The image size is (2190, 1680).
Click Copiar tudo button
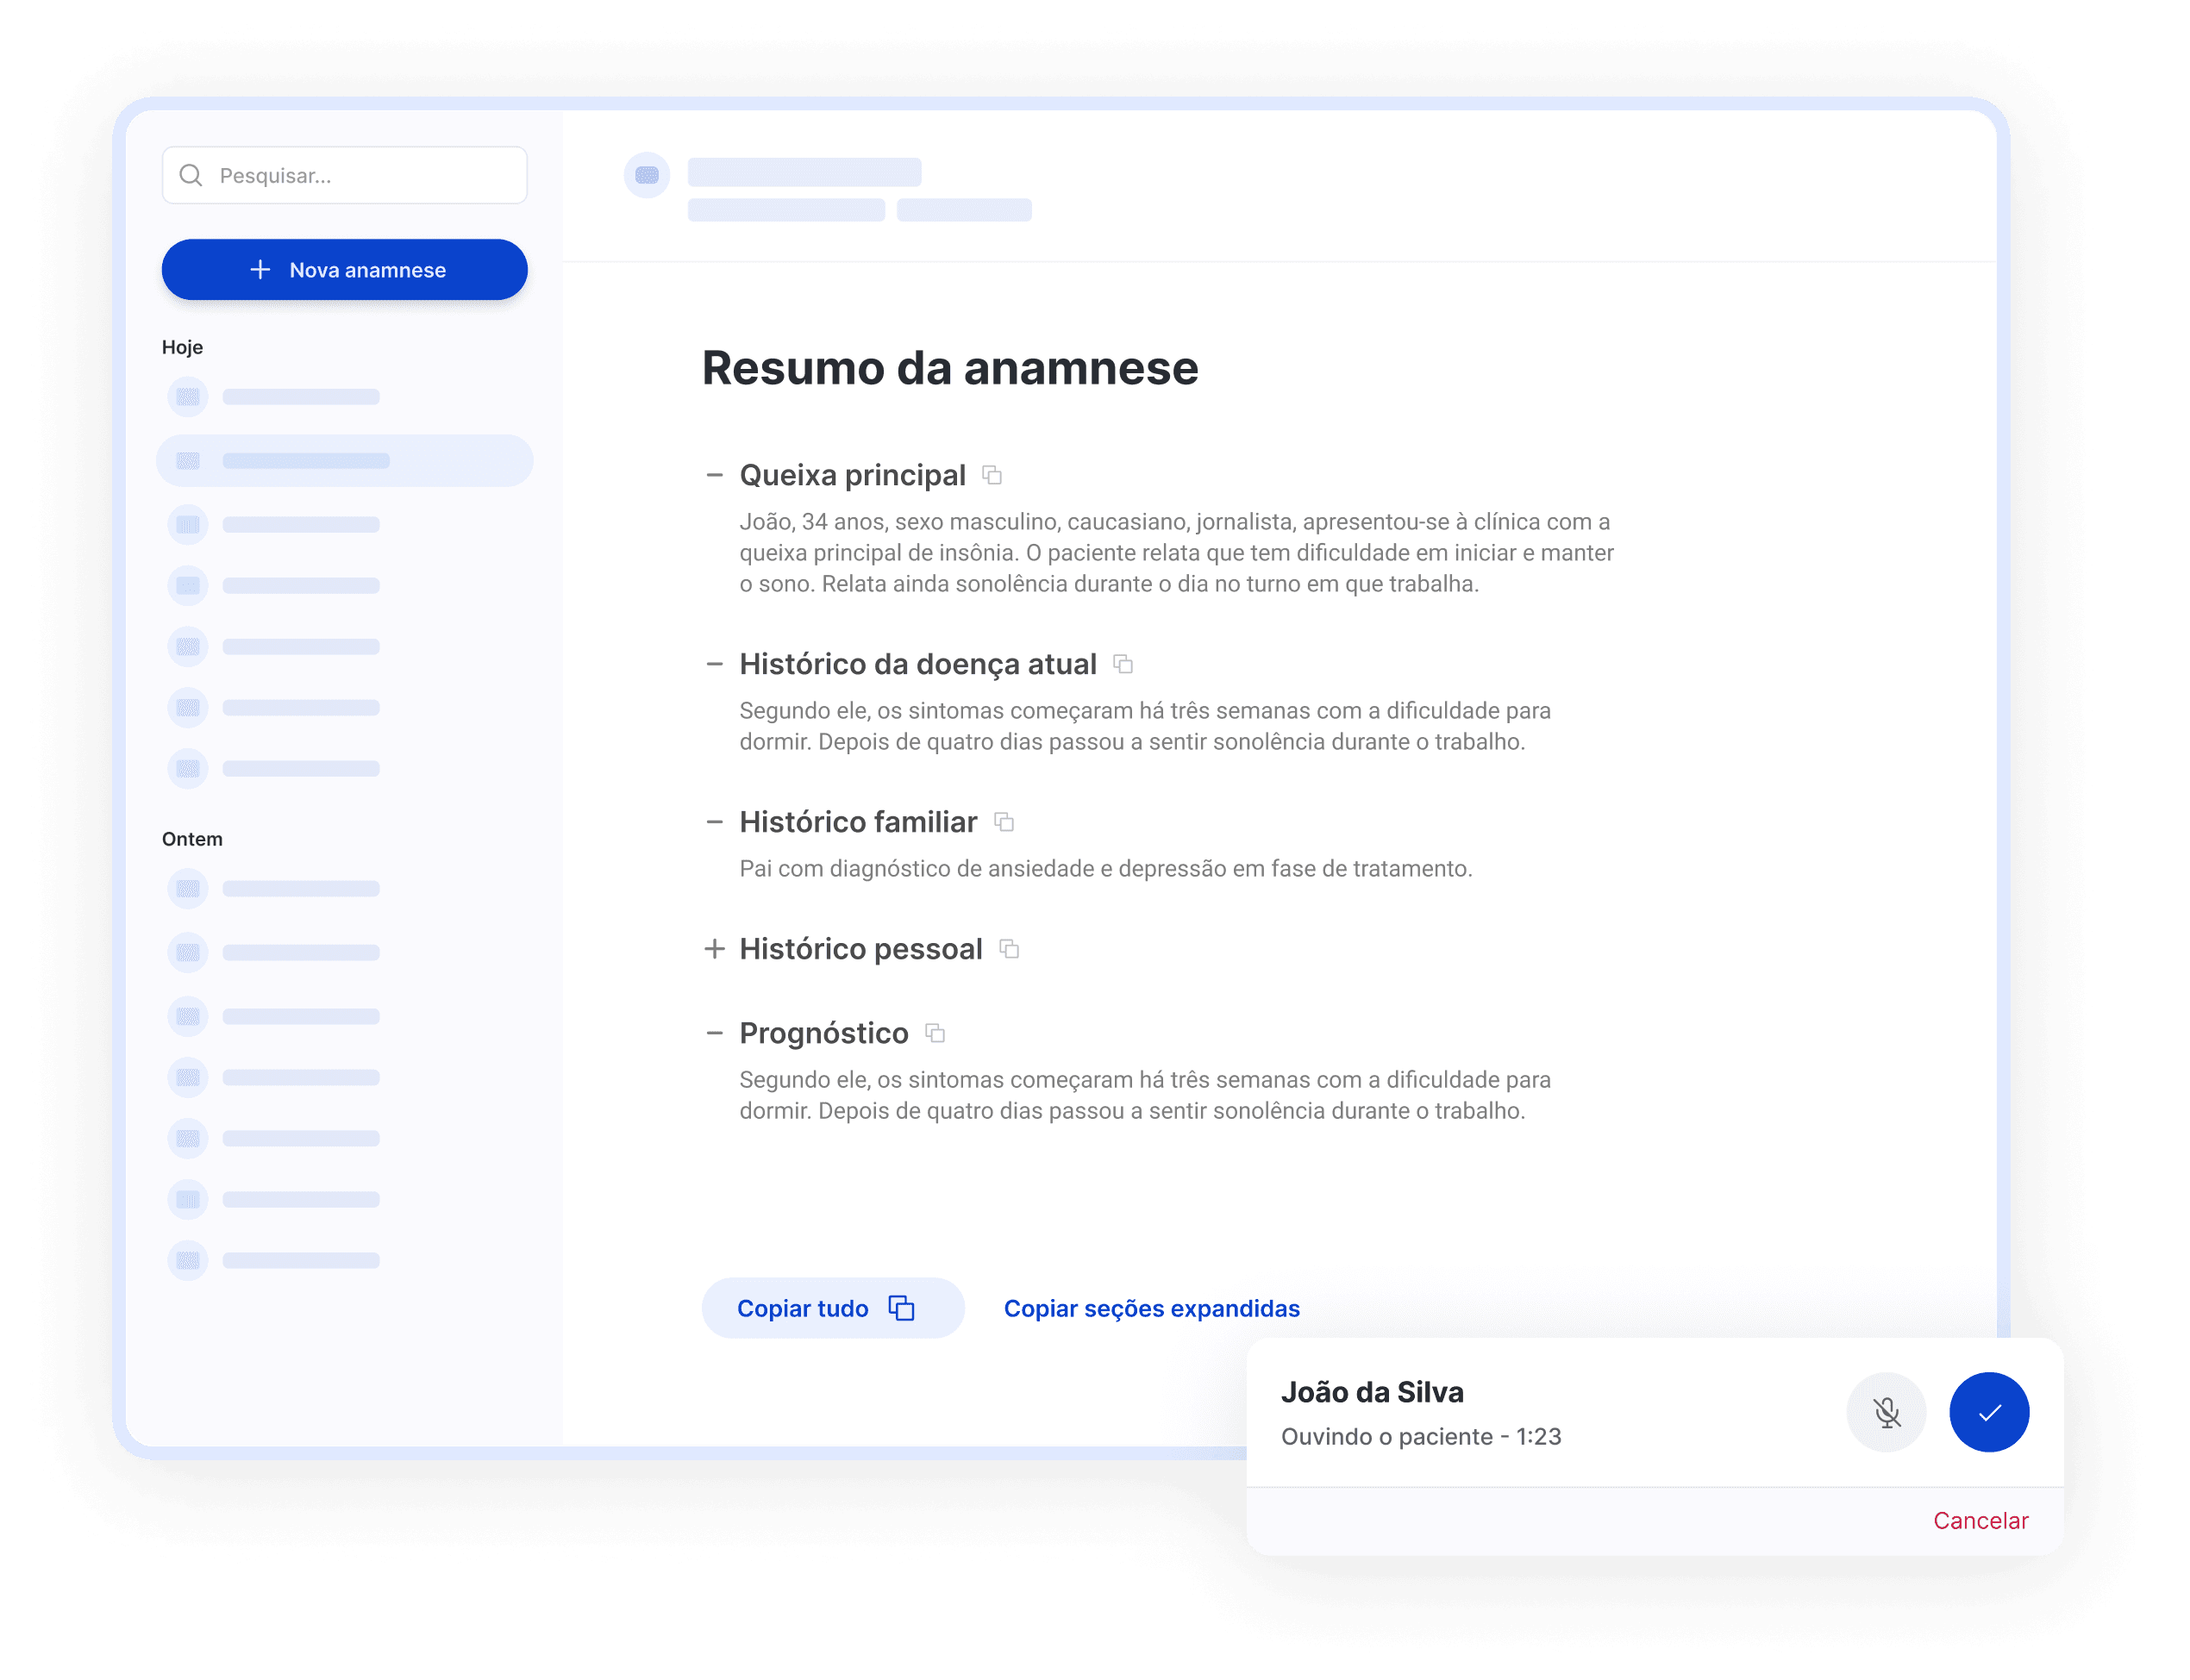824,1308
